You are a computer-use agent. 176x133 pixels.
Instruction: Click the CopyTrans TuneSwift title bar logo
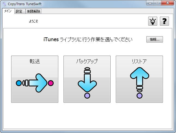pos(4,4)
